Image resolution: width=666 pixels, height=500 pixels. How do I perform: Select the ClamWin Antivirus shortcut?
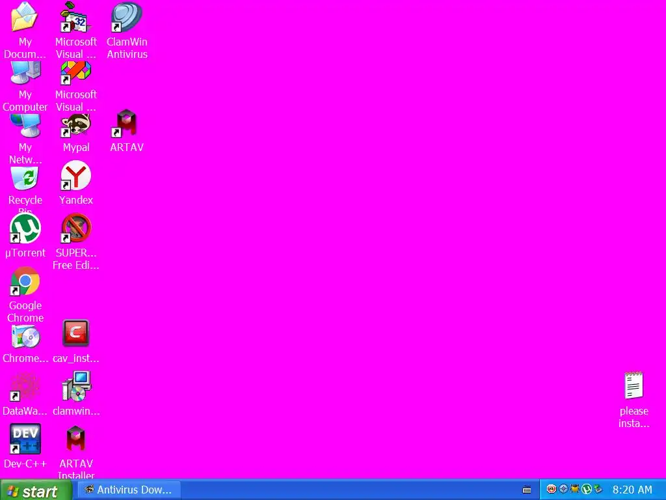pos(127,31)
